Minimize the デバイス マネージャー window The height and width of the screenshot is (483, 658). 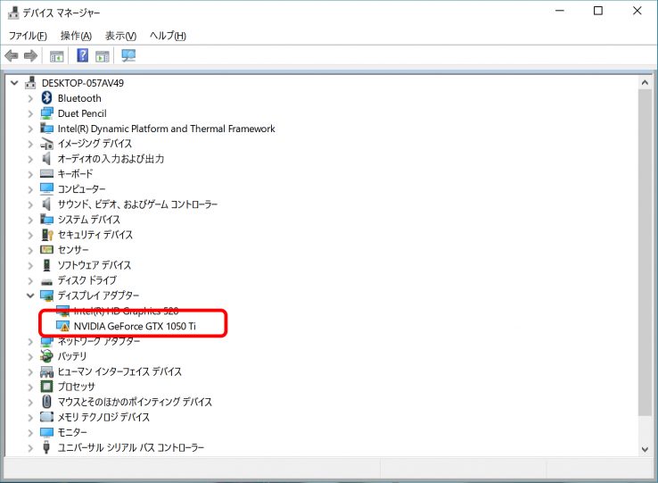(x=560, y=11)
